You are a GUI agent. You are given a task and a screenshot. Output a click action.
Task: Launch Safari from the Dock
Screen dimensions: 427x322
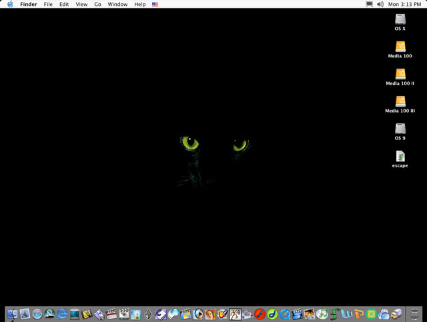coord(37,314)
